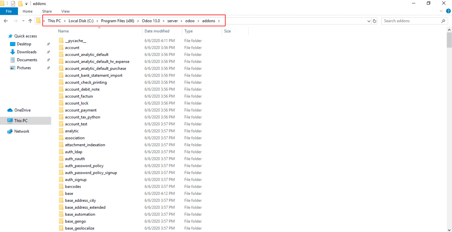Switch to the View ribbon tab
Image resolution: width=452 pixels, height=232 pixels.
[x=66, y=11]
